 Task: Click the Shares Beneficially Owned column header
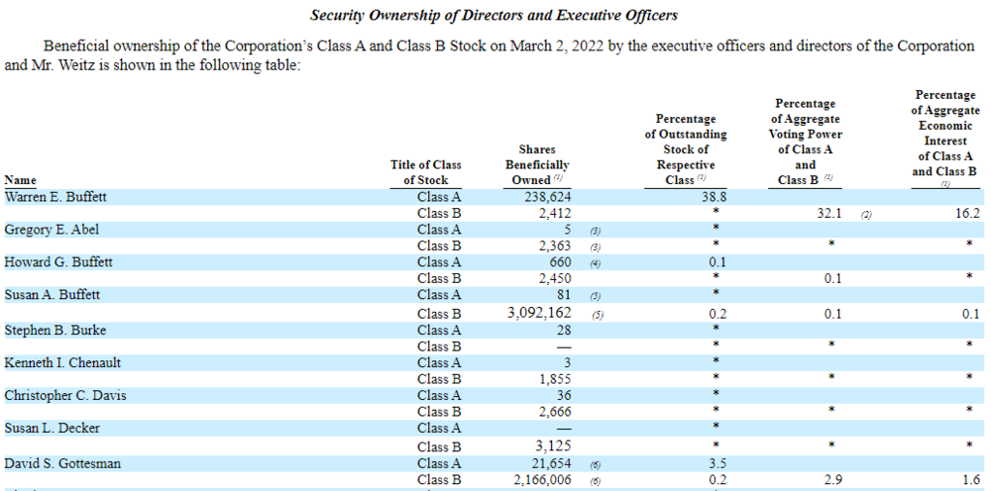tap(537, 164)
